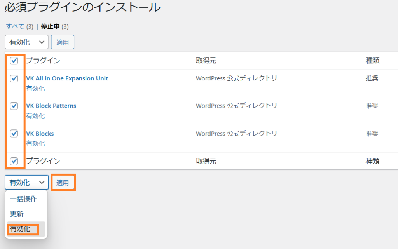Click 有効化 under VK All in One Expansion Unit
The width and height of the screenshot is (398, 249).
[35, 89]
